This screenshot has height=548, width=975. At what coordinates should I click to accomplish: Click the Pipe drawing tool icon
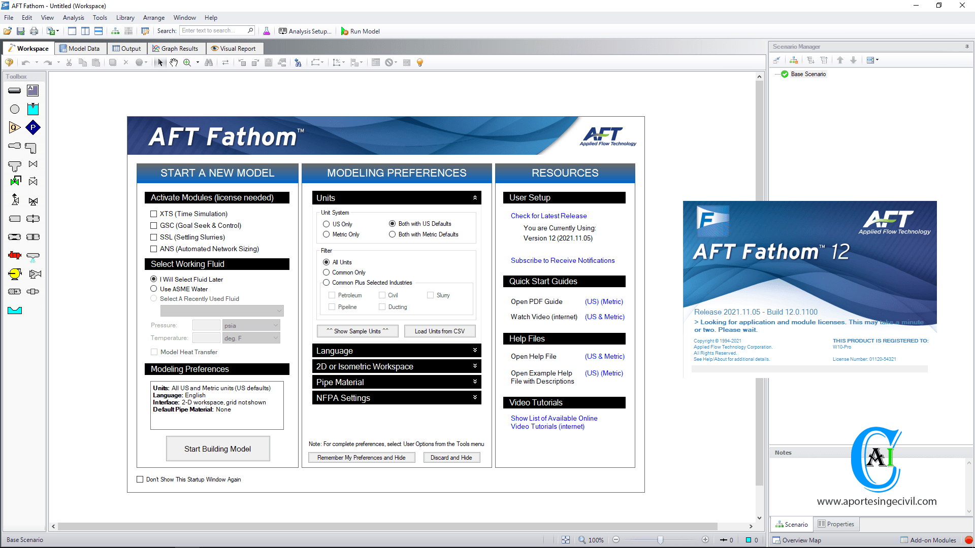tap(15, 90)
